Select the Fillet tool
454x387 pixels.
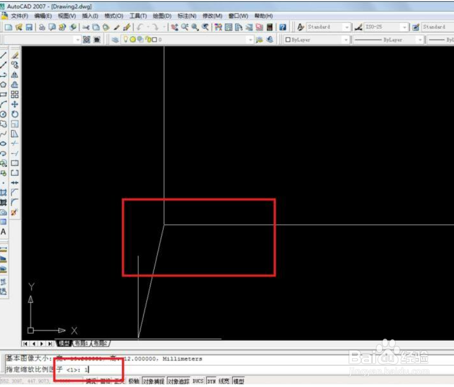tap(15, 202)
